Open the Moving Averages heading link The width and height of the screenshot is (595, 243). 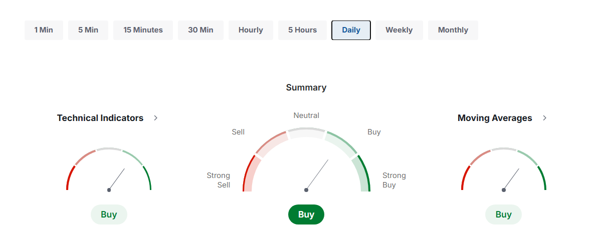click(x=495, y=118)
